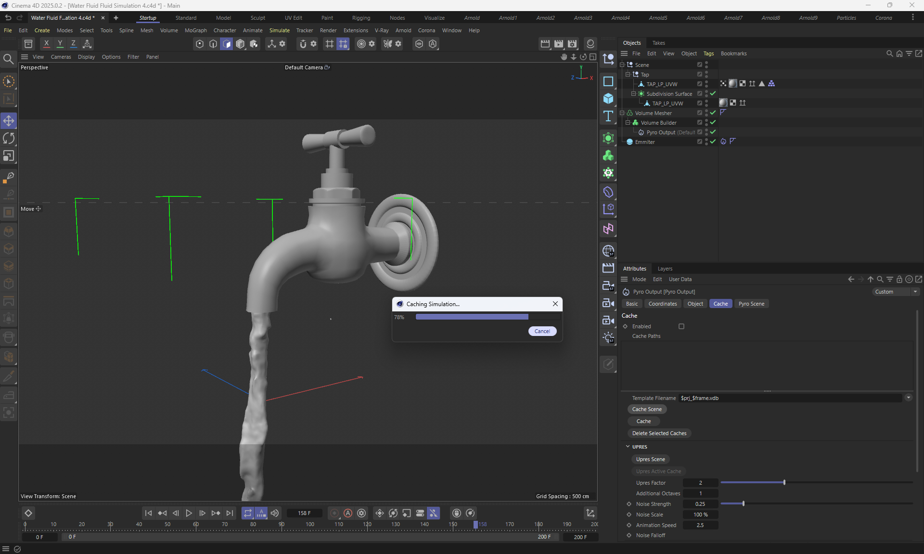Viewport: 924px width, 554px height.
Task: Select the Move tool in left toolbar
Action: pos(9,121)
